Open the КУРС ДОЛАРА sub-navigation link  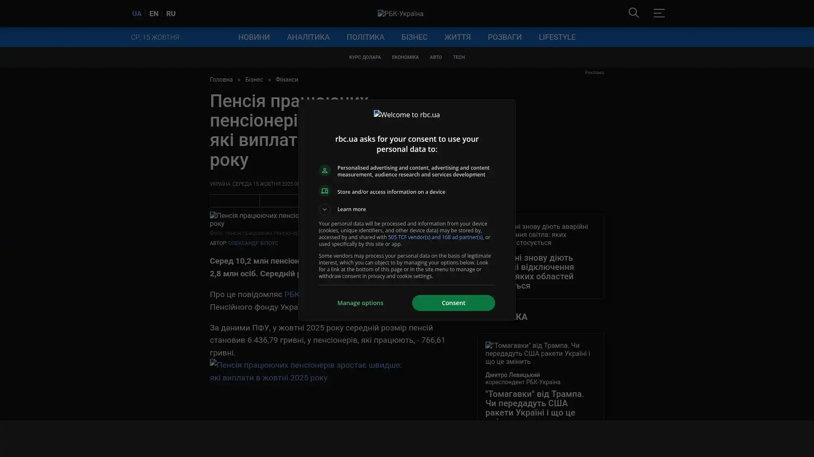(x=365, y=57)
